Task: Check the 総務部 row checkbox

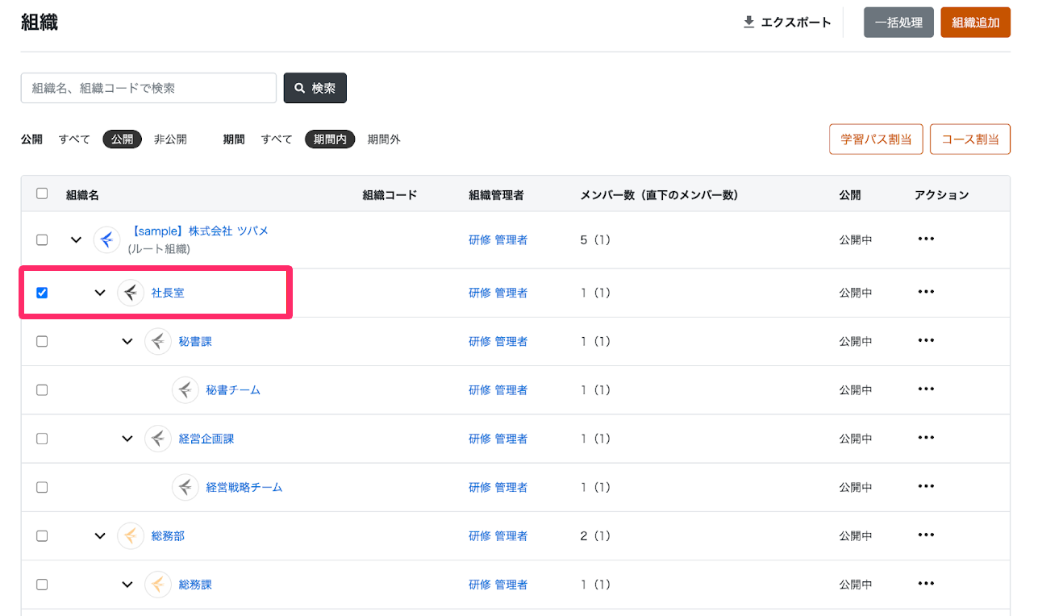Action: pyautogui.click(x=42, y=535)
